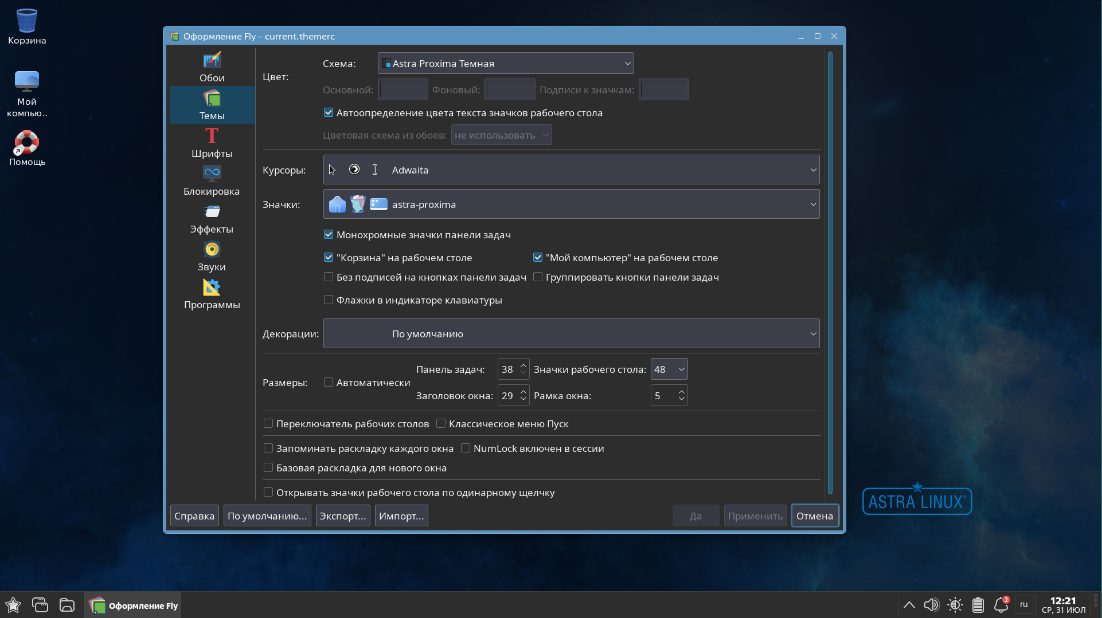Open the Звуки (Sounds) section icon
This screenshot has width=1102, height=618.
pos(212,250)
